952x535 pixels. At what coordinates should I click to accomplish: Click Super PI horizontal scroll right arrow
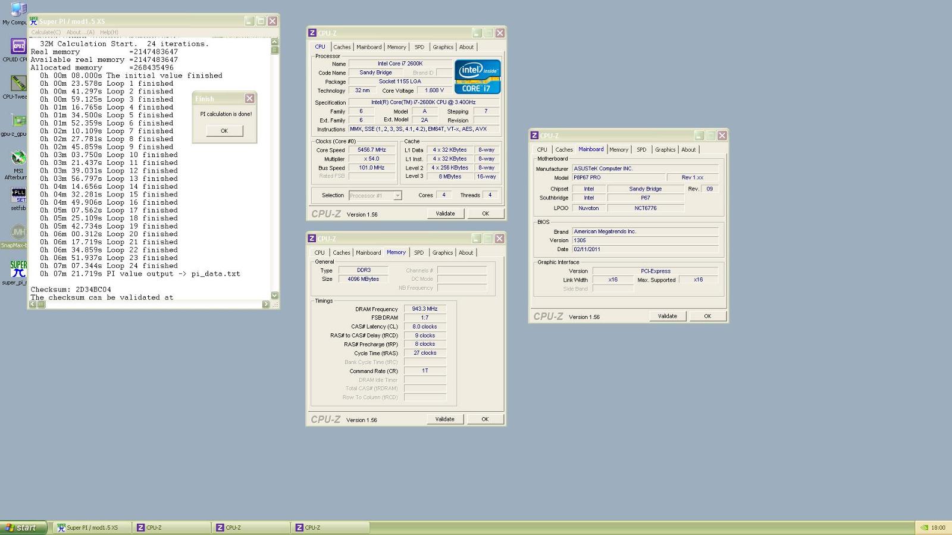[x=266, y=304]
